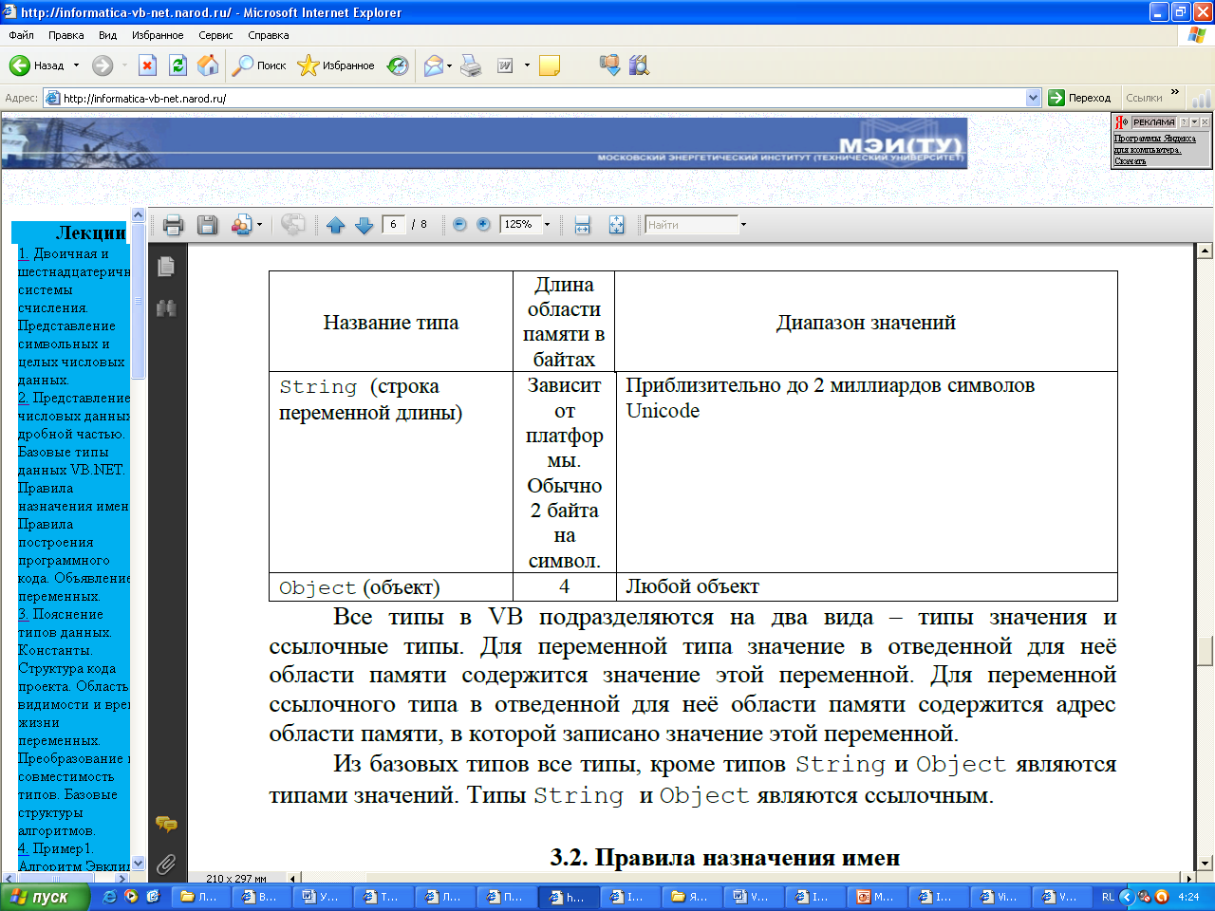Go to previous PDF page arrow

pos(335,225)
